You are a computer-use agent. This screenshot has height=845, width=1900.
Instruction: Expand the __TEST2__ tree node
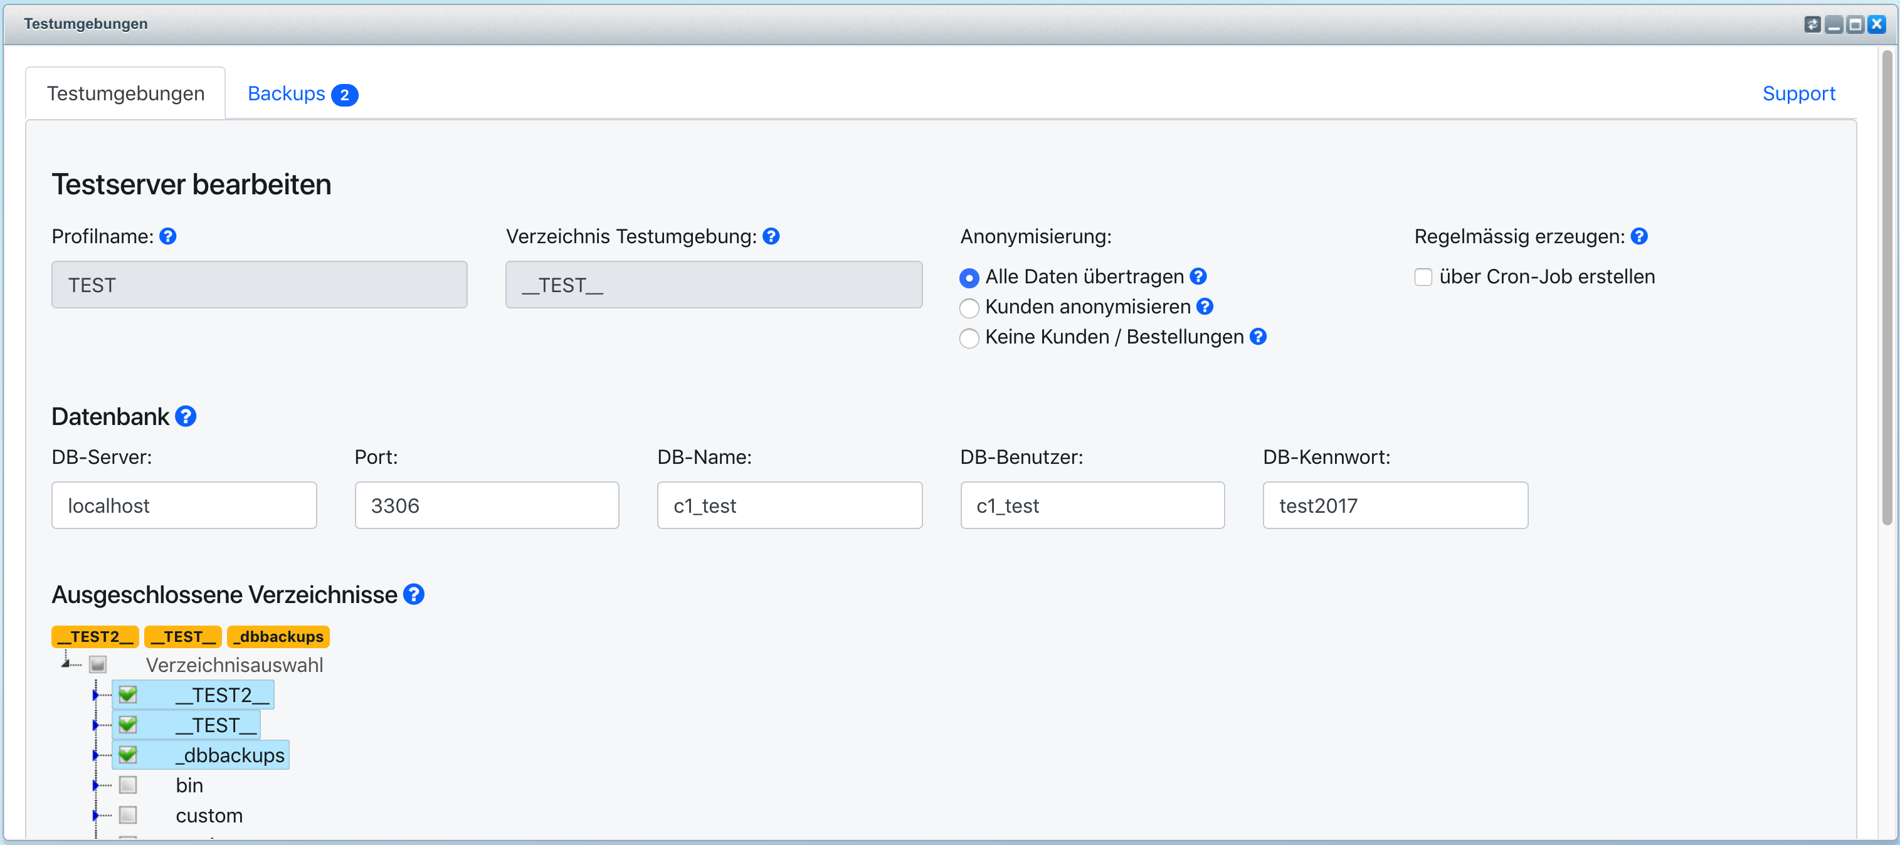tap(95, 694)
